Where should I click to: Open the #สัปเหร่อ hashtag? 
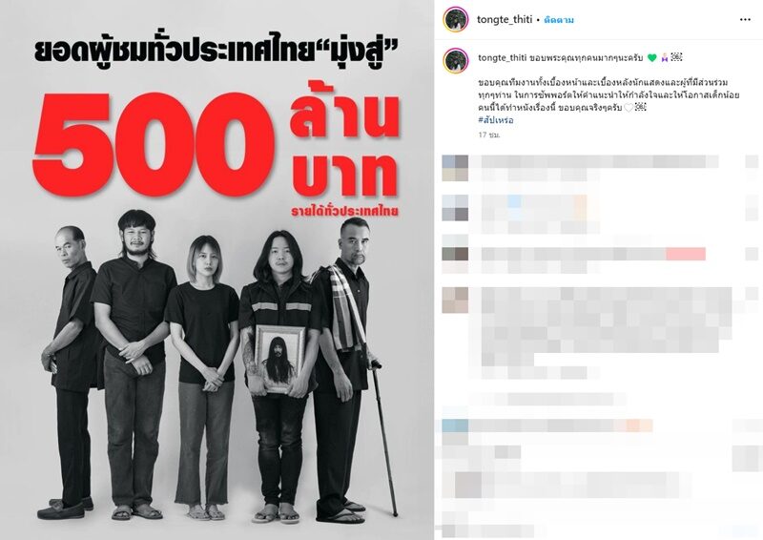[x=495, y=120]
